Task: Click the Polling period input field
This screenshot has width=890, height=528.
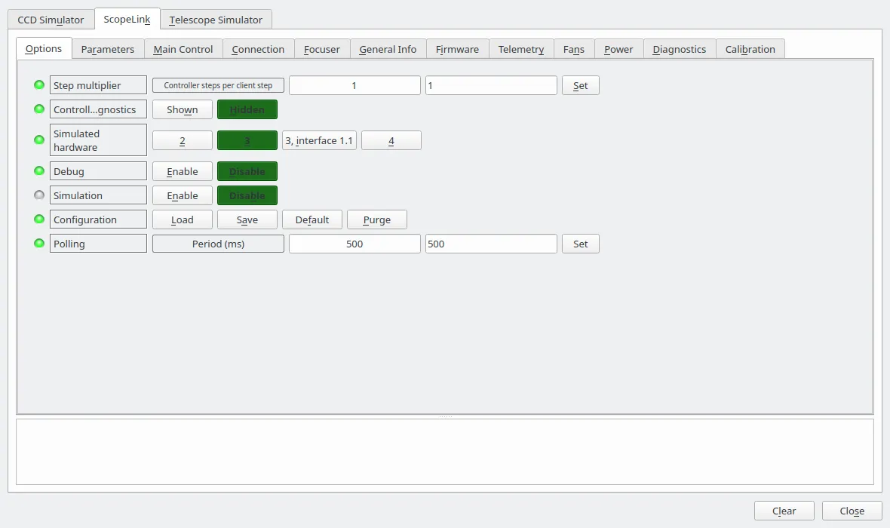Action: point(491,244)
